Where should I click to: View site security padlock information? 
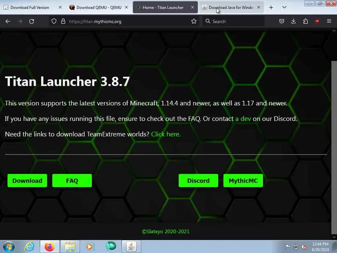pyautogui.click(x=63, y=21)
